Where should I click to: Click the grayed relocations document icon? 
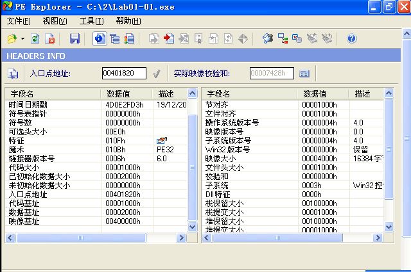228,39
